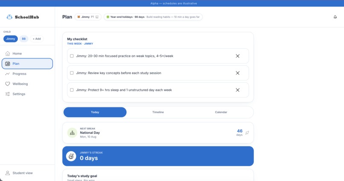This screenshot has width=344, height=181.
Task: Click the Home house icon in sidebar
Action: [8, 53]
